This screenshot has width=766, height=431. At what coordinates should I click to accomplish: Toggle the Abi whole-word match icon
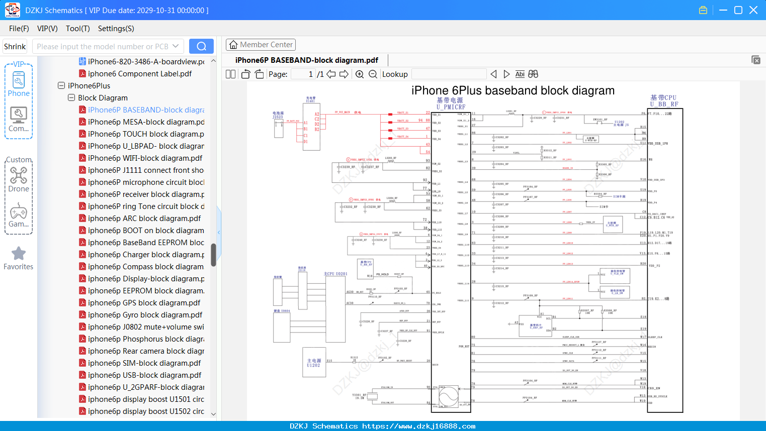(x=520, y=74)
